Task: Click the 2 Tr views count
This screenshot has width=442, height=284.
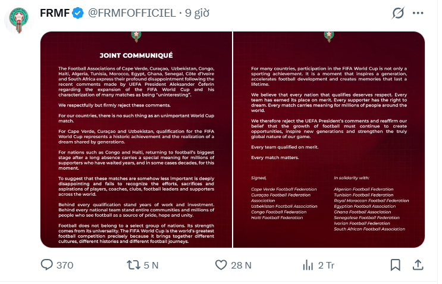Action: point(326,266)
